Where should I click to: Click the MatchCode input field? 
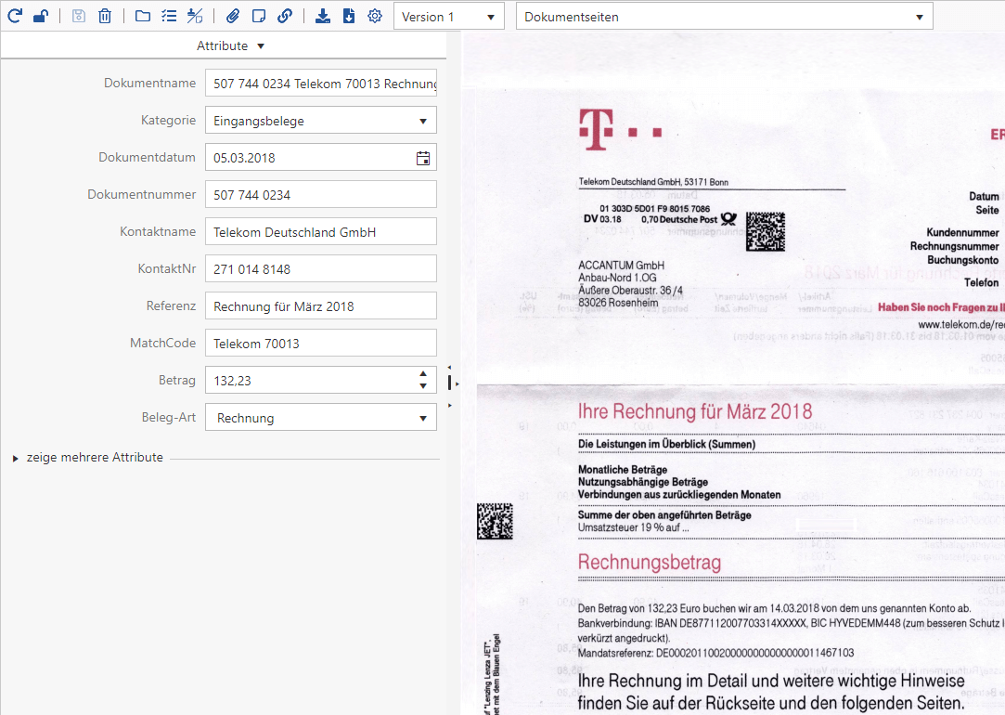pos(320,344)
